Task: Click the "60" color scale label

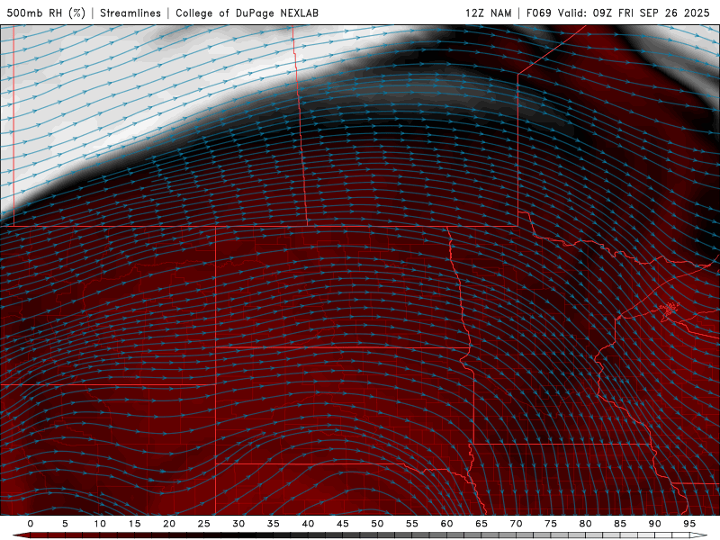Action: tap(446, 524)
